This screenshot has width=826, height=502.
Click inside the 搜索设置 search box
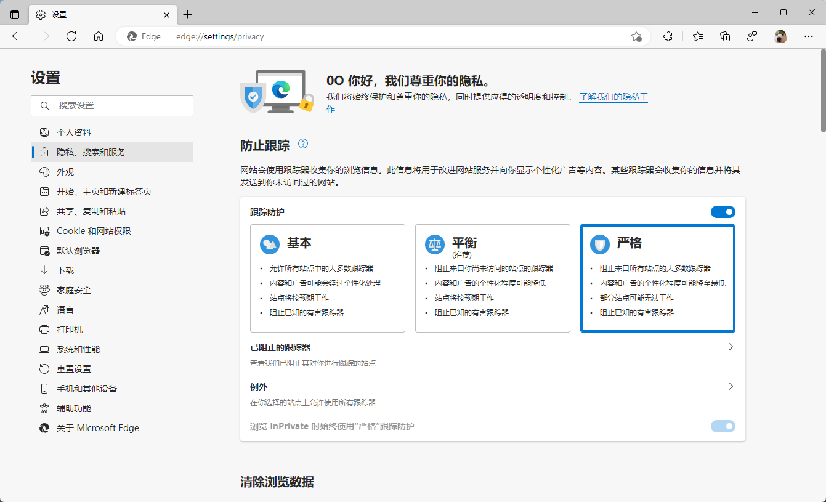point(111,105)
